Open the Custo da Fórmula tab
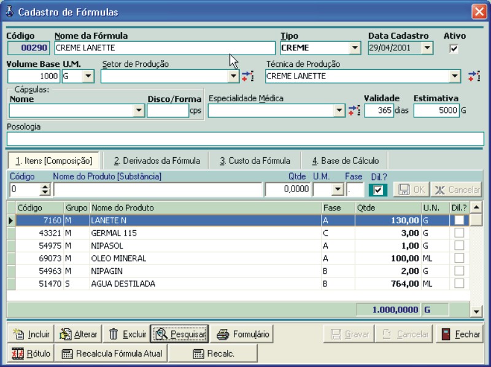This screenshot has width=491, height=367. click(255, 161)
